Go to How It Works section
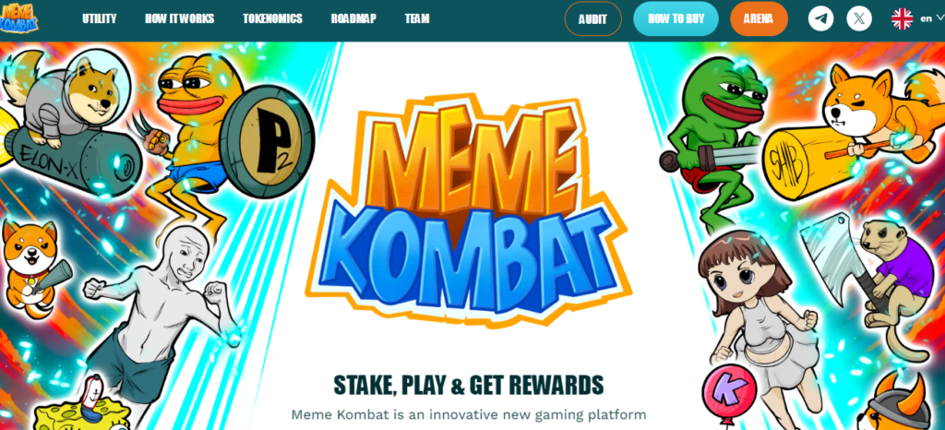945x430 pixels. tap(179, 18)
